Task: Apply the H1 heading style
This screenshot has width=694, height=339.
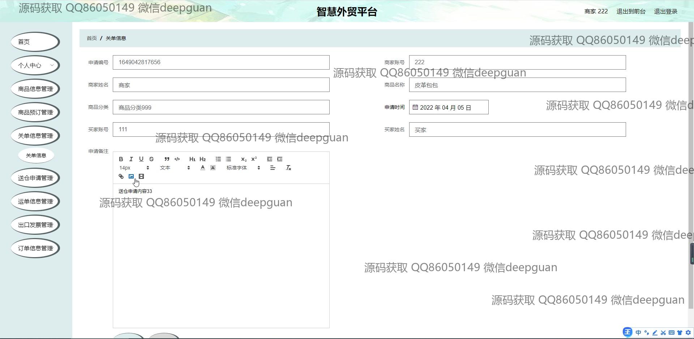Action: coord(192,159)
